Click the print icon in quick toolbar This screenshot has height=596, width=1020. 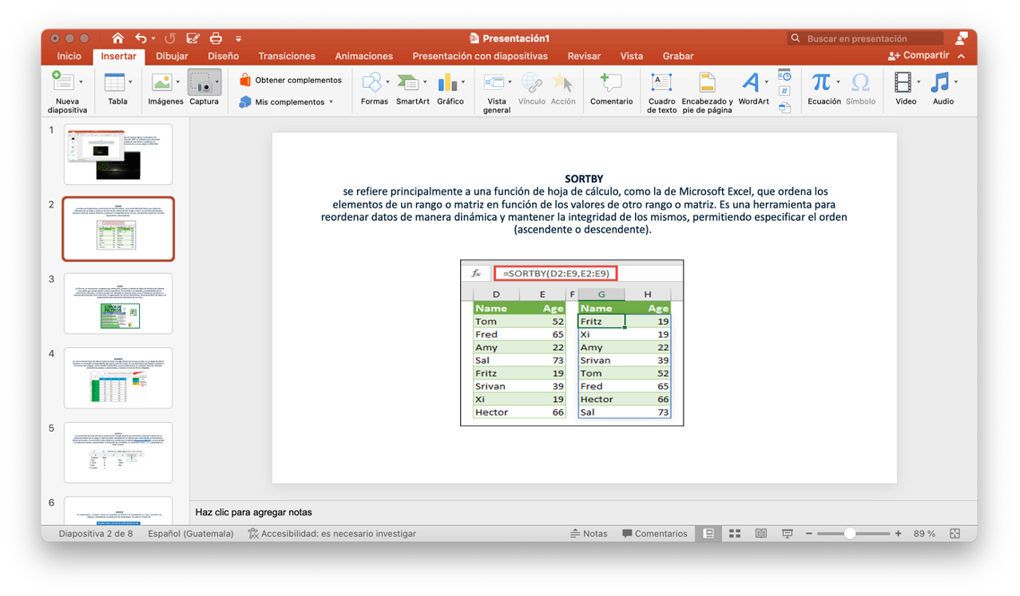[216, 38]
